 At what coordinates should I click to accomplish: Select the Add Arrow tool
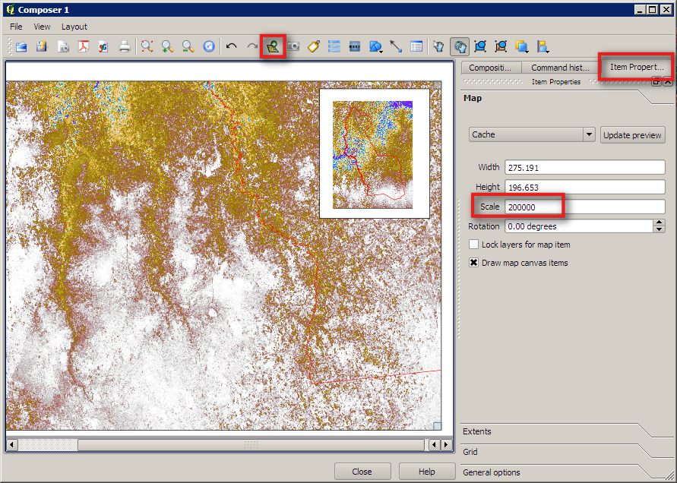(x=396, y=46)
